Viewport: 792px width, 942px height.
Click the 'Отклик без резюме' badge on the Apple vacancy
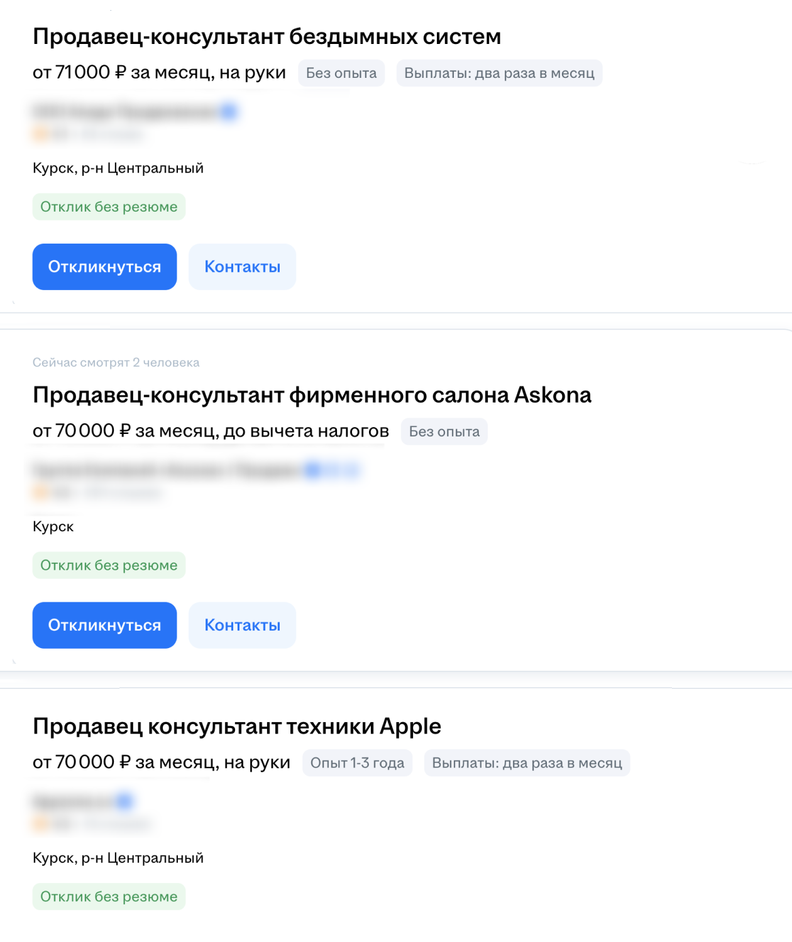pyautogui.click(x=108, y=897)
